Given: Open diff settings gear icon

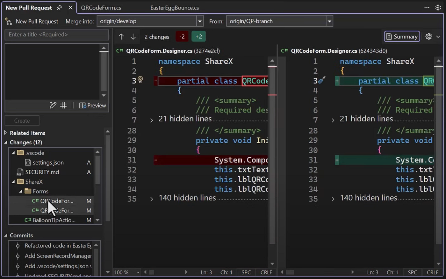Looking at the screenshot, I should [x=429, y=37].
